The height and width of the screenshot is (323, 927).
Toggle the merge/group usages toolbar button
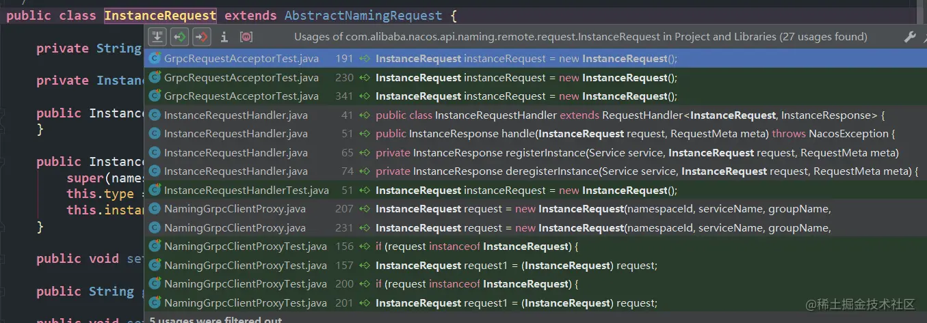tap(157, 37)
